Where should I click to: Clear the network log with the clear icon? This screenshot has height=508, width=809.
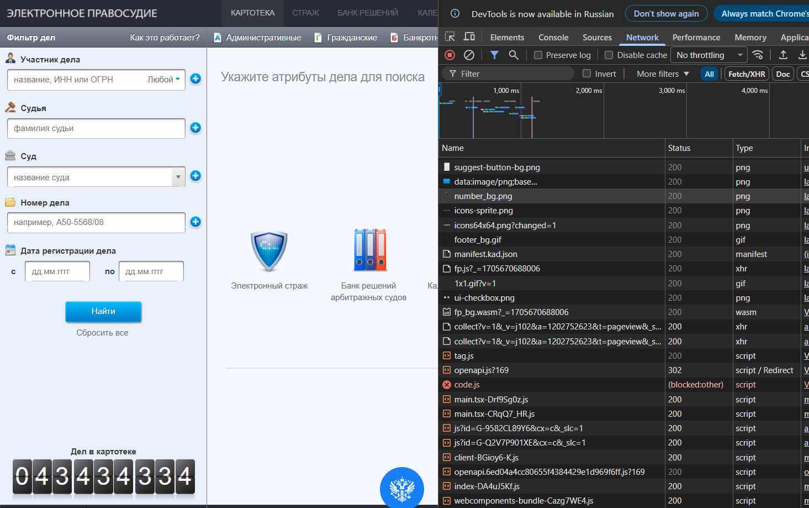pyautogui.click(x=469, y=55)
